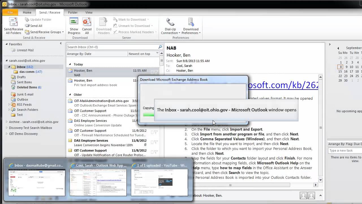The image size is (362, 204).
Task: Expand the People Pane arrow
Action: click(320, 195)
